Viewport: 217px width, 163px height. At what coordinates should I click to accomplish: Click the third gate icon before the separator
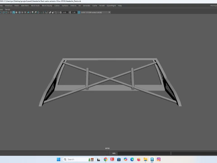(6, 12)
